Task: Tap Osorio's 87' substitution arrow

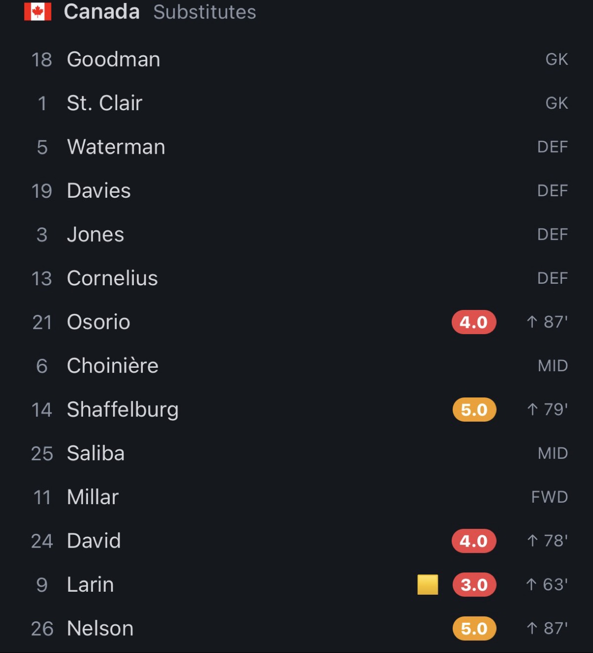Action: click(532, 322)
